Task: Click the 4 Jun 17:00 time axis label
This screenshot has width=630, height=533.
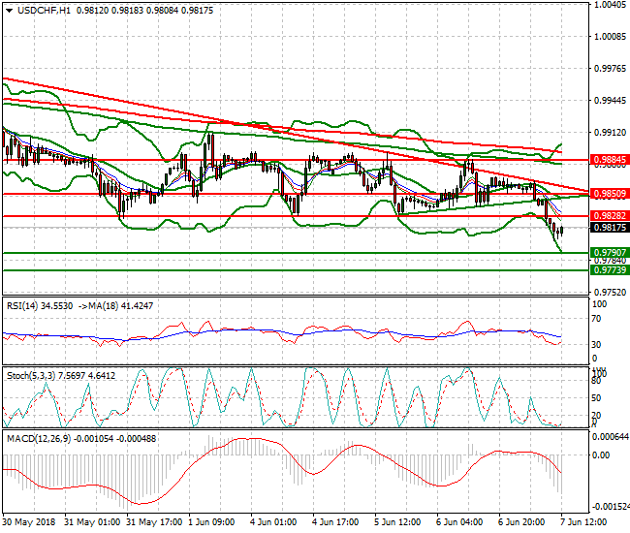Action: pos(335,522)
